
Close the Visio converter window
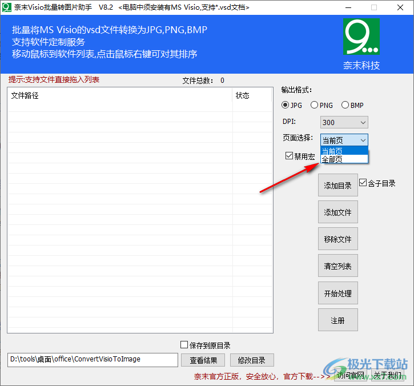[x=400, y=7]
